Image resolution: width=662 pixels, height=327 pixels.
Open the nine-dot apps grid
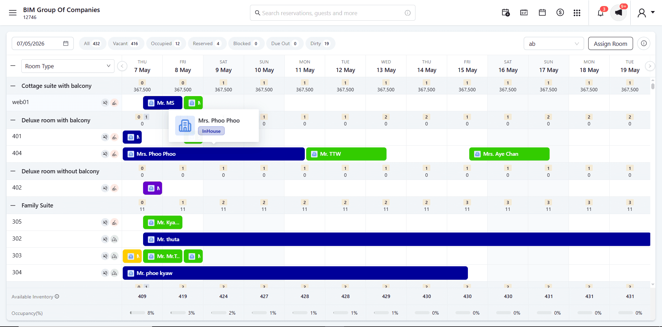click(577, 13)
